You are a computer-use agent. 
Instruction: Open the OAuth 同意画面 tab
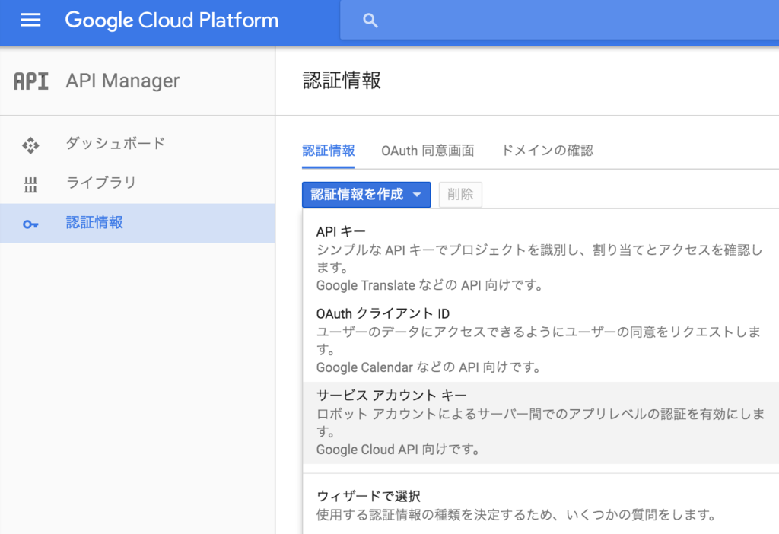pyautogui.click(x=428, y=151)
